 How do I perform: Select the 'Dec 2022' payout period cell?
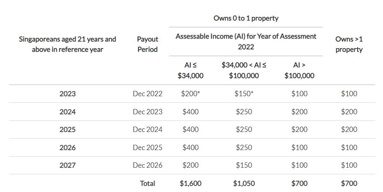point(148,94)
